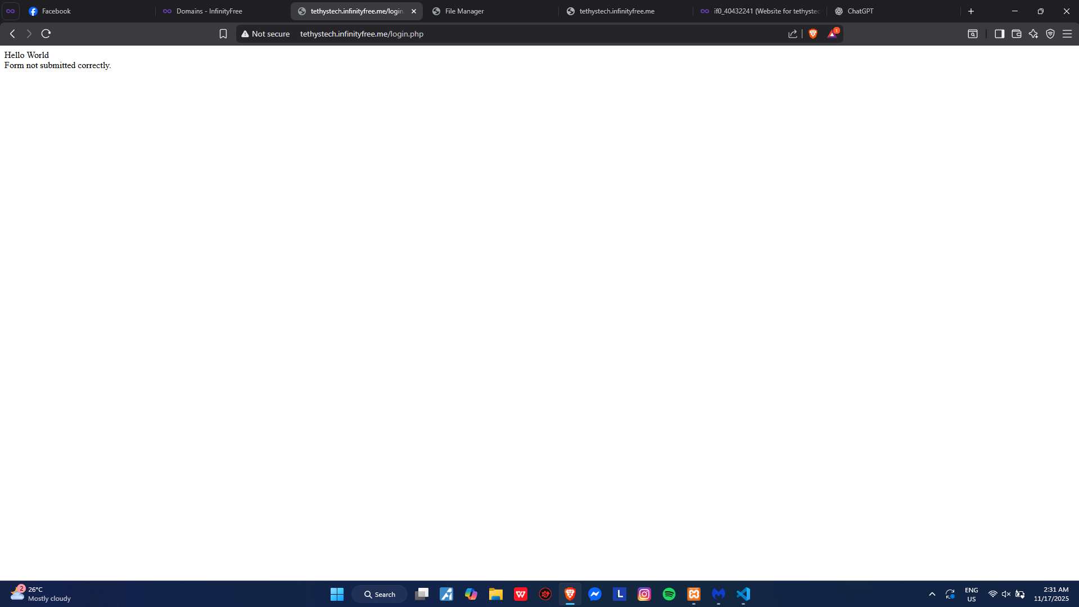Open the Brave Wallet icon

(x=1016, y=34)
